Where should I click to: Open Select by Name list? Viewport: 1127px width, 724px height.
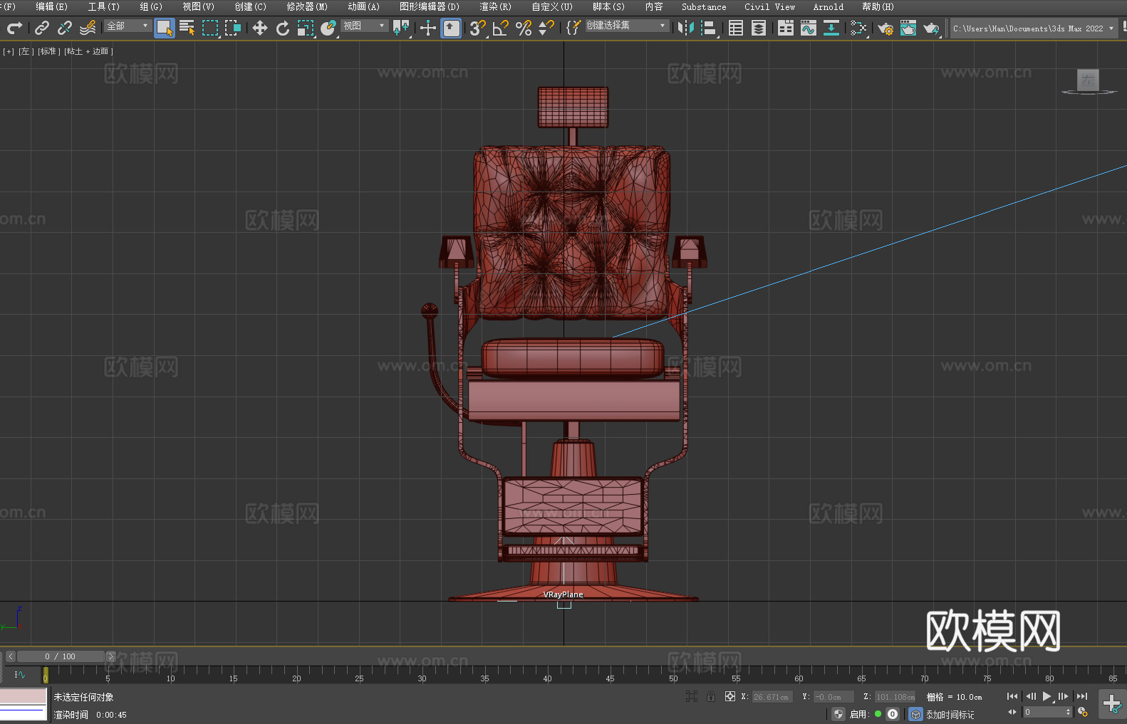point(187,28)
